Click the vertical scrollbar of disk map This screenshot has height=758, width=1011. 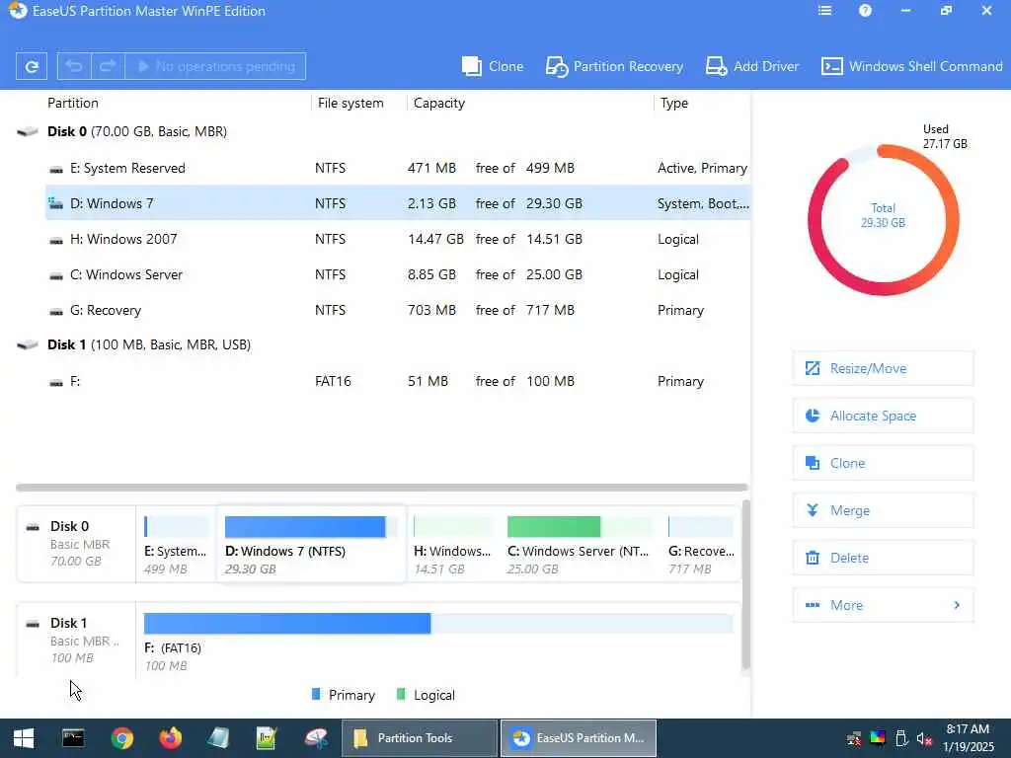click(x=746, y=584)
